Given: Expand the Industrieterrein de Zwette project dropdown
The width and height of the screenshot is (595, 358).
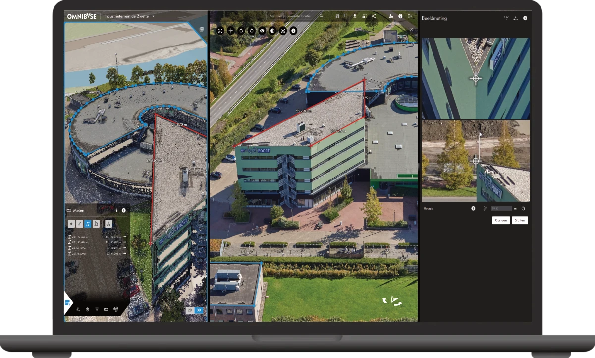Looking at the screenshot, I should 154,16.
